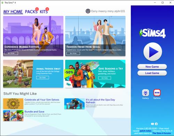Switch to the Packs tab
The image size is (174, 136).
click(x=31, y=12)
